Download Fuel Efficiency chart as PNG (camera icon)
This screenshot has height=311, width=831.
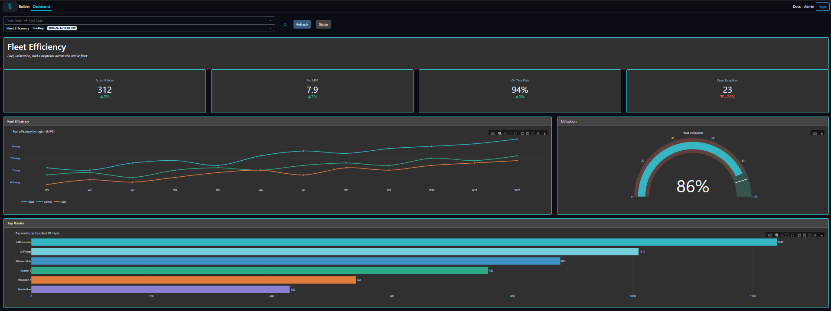click(x=493, y=133)
